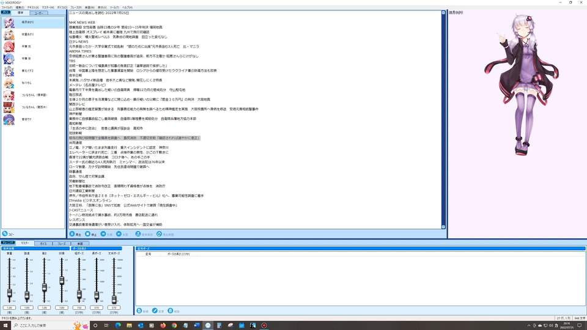Viewport: 587px width, 330px height.
Task: Click the Windows Start button
Action: pos(6,326)
